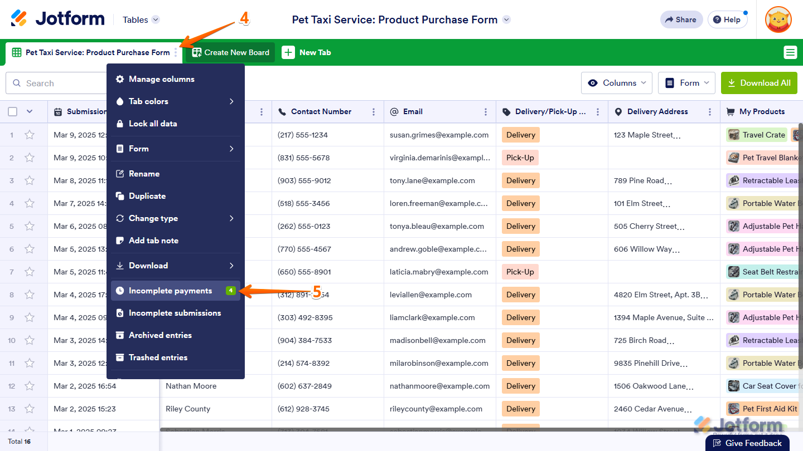This screenshot has height=451, width=803.
Task: Click the Jotform logo
Action: (57, 19)
